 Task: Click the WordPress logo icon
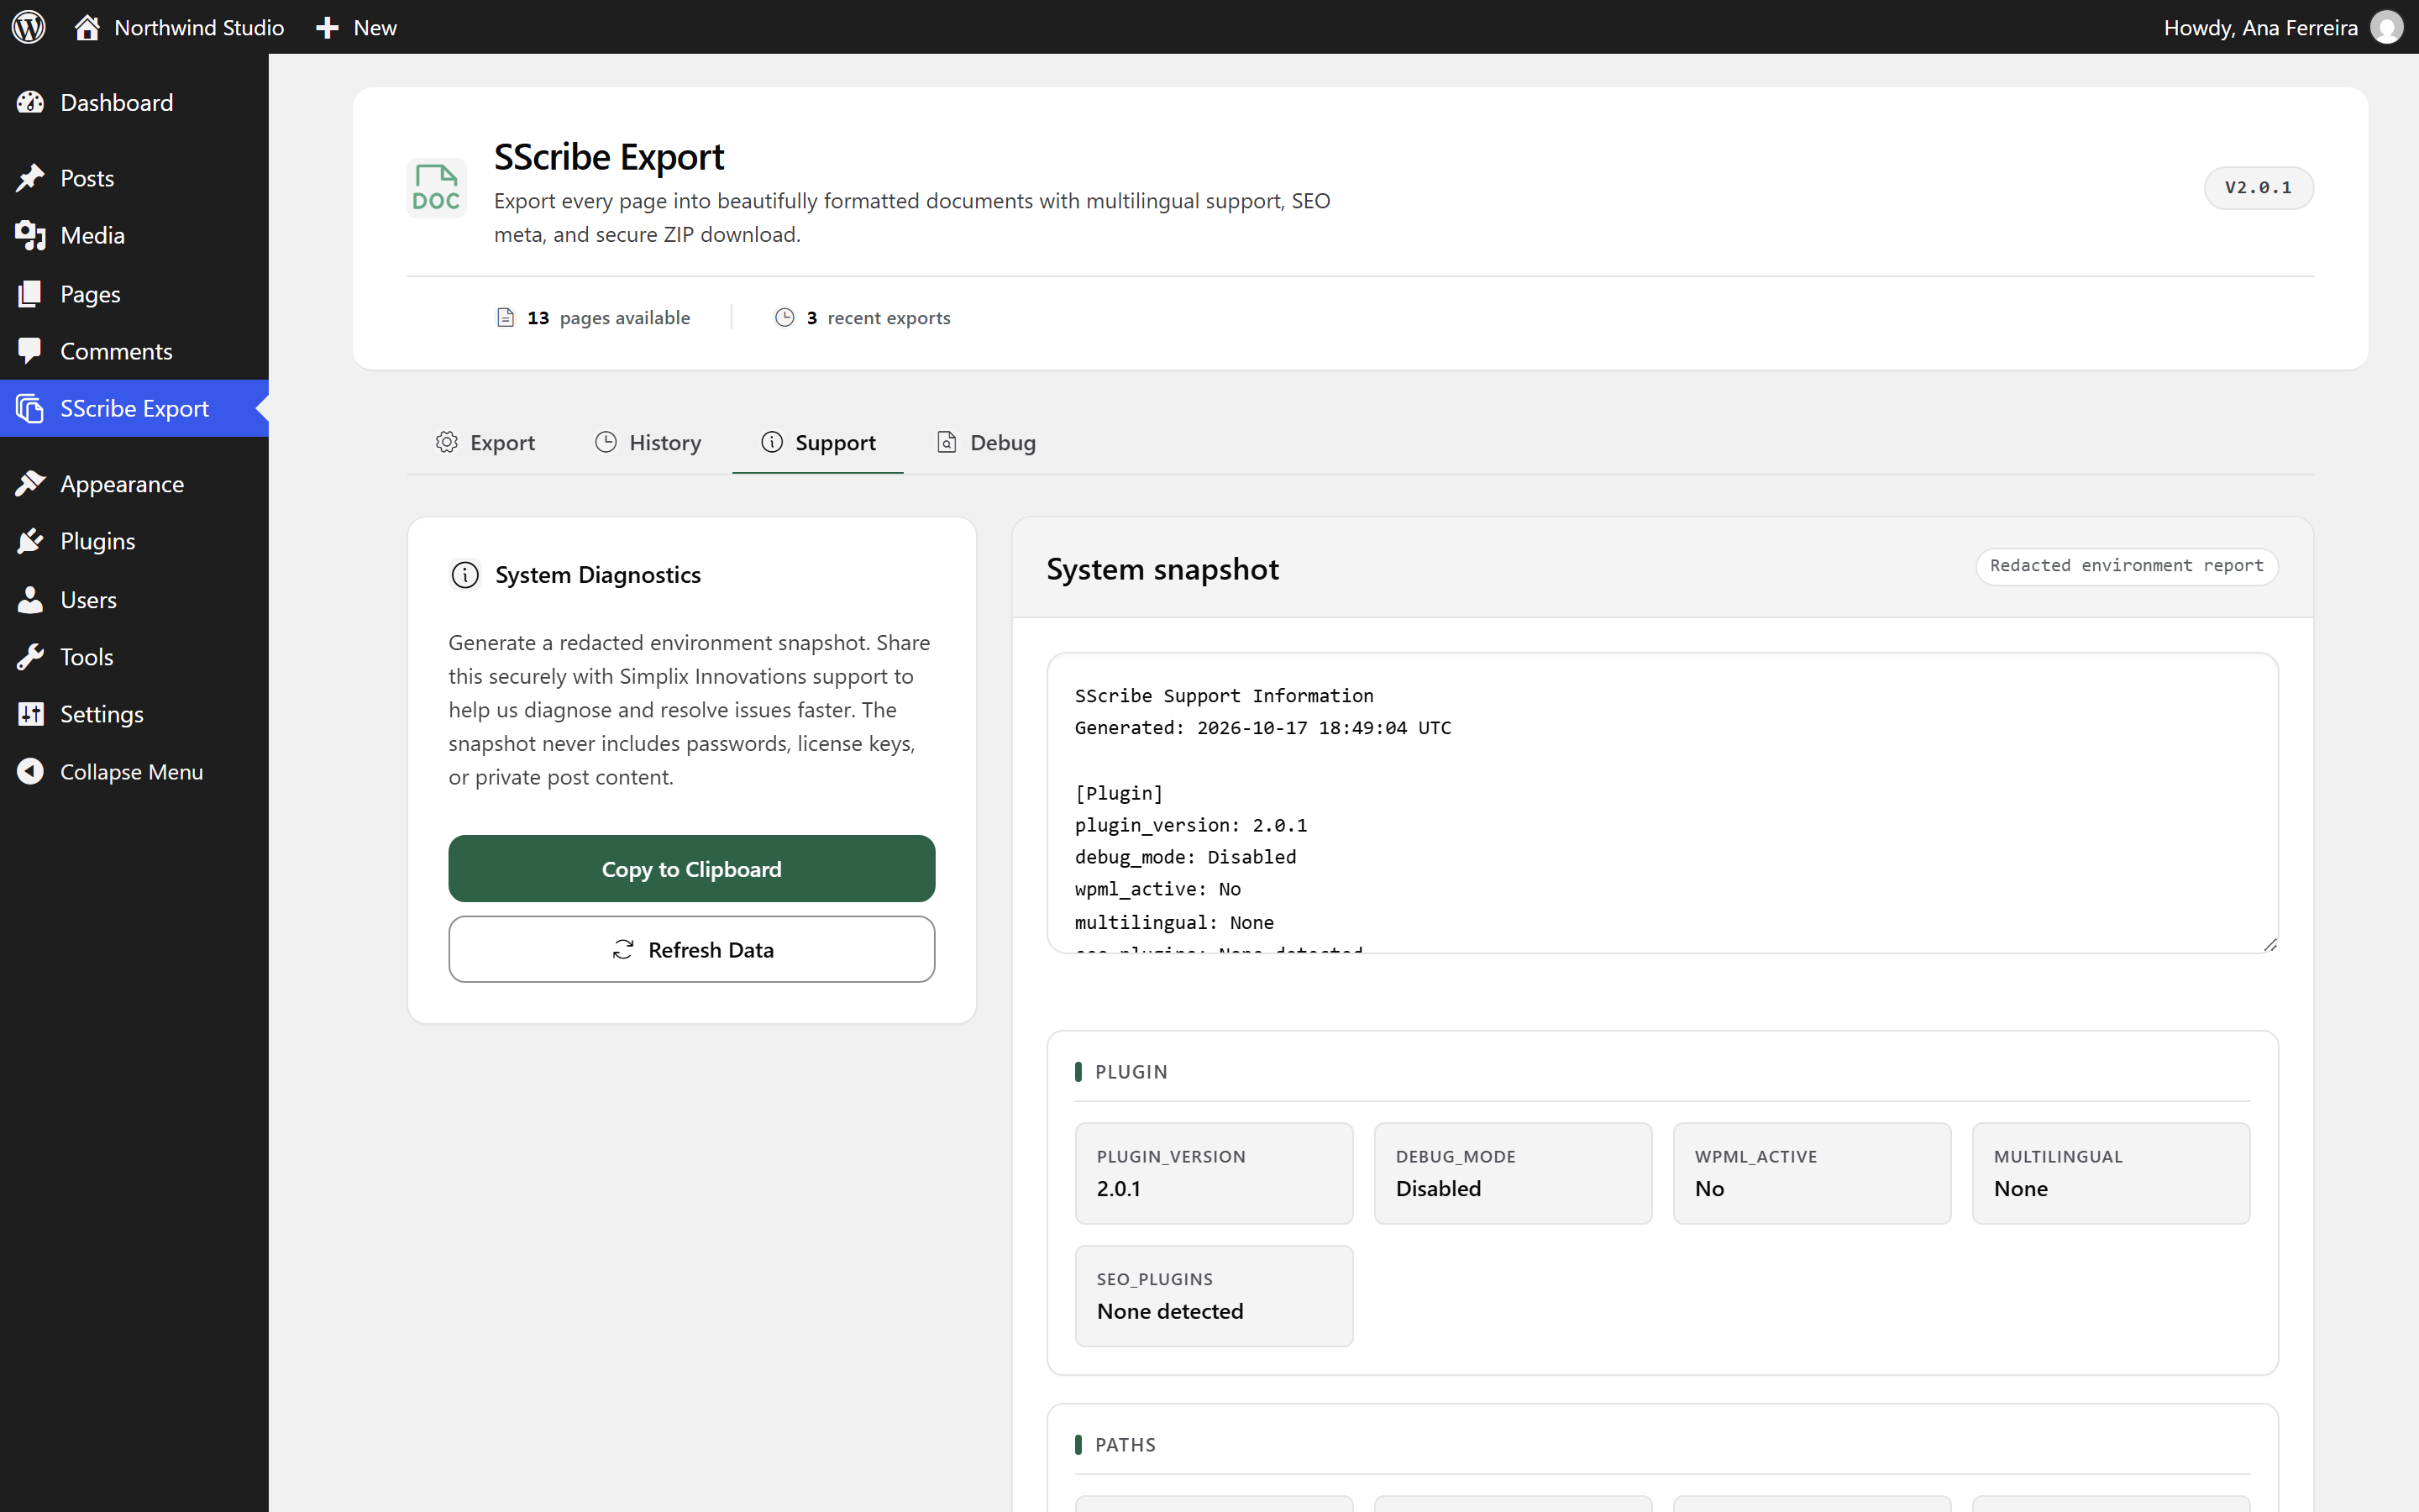pyautogui.click(x=29, y=27)
